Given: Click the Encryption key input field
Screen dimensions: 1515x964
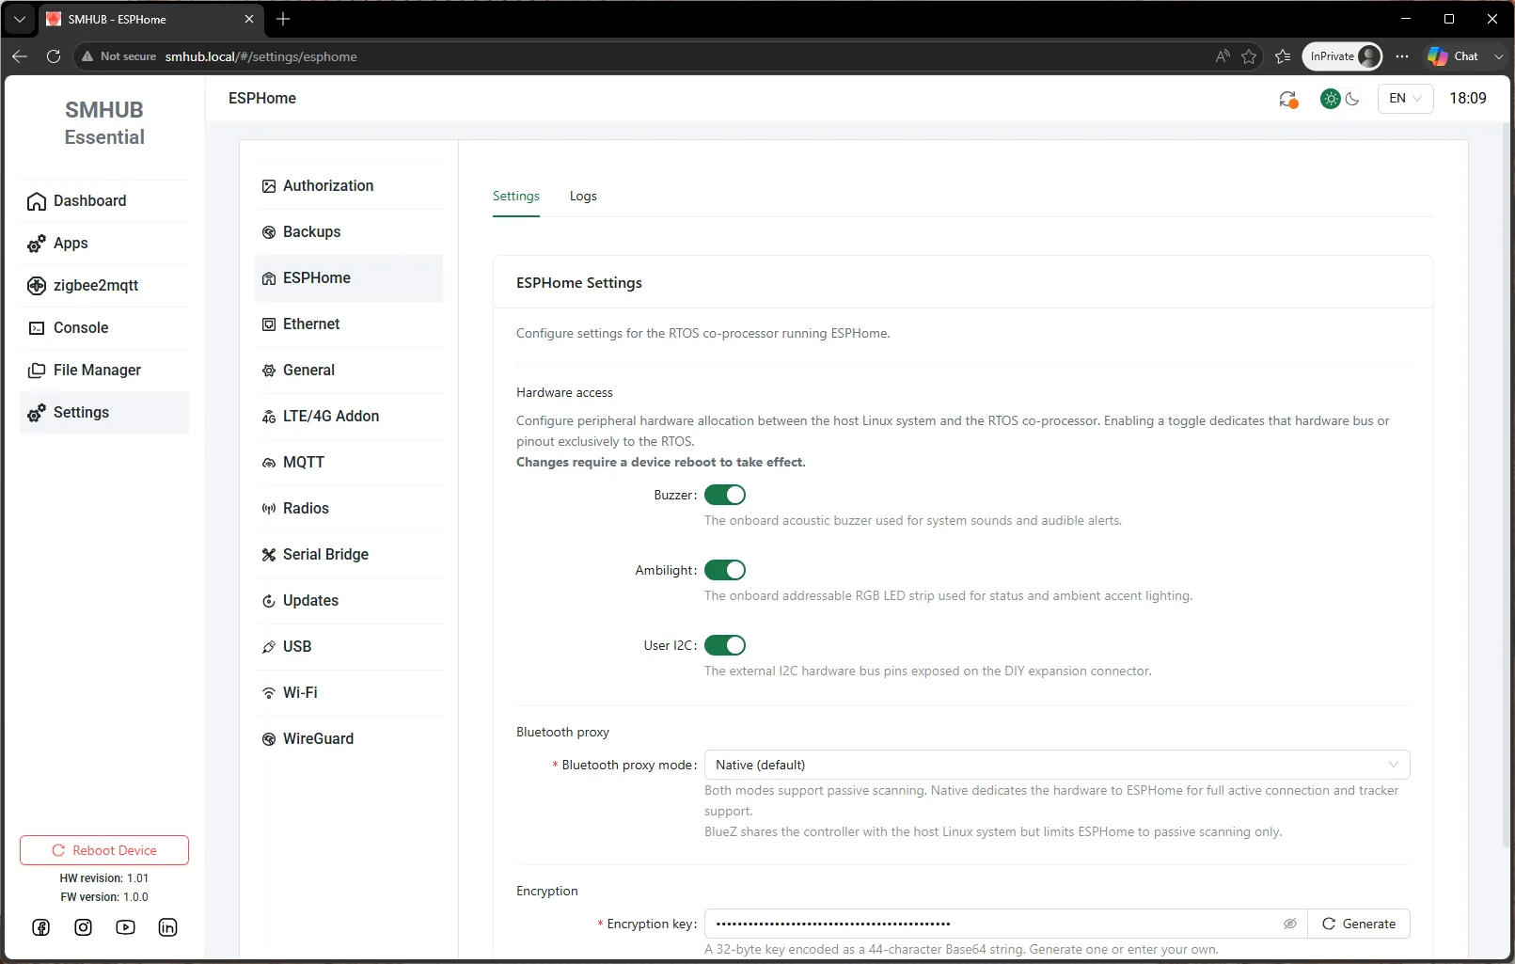Looking at the screenshot, I should coord(1005,924).
